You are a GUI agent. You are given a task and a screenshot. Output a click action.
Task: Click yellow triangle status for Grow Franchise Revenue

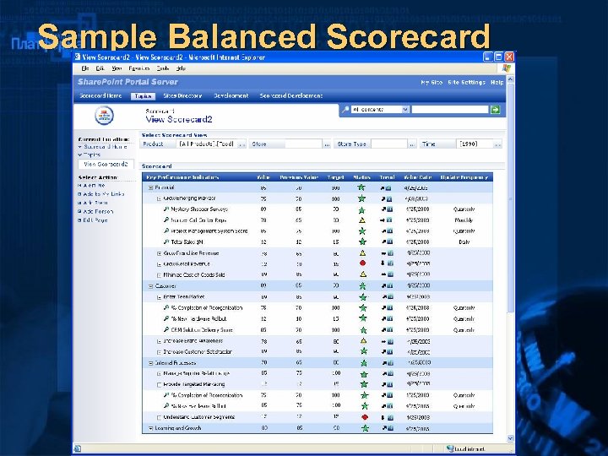click(x=362, y=253)
